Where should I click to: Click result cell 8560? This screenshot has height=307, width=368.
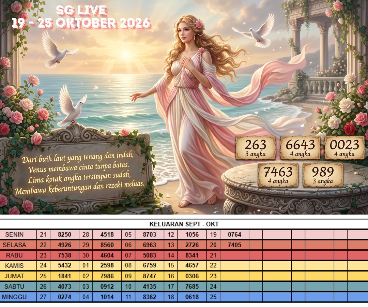click(x=107, y=245)
